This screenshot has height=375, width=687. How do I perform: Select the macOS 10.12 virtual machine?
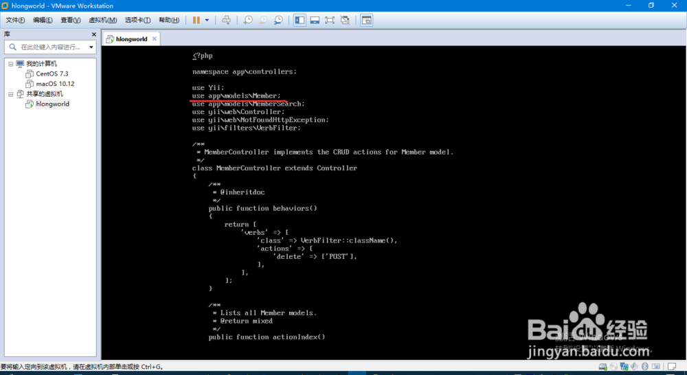click(55, 84)
